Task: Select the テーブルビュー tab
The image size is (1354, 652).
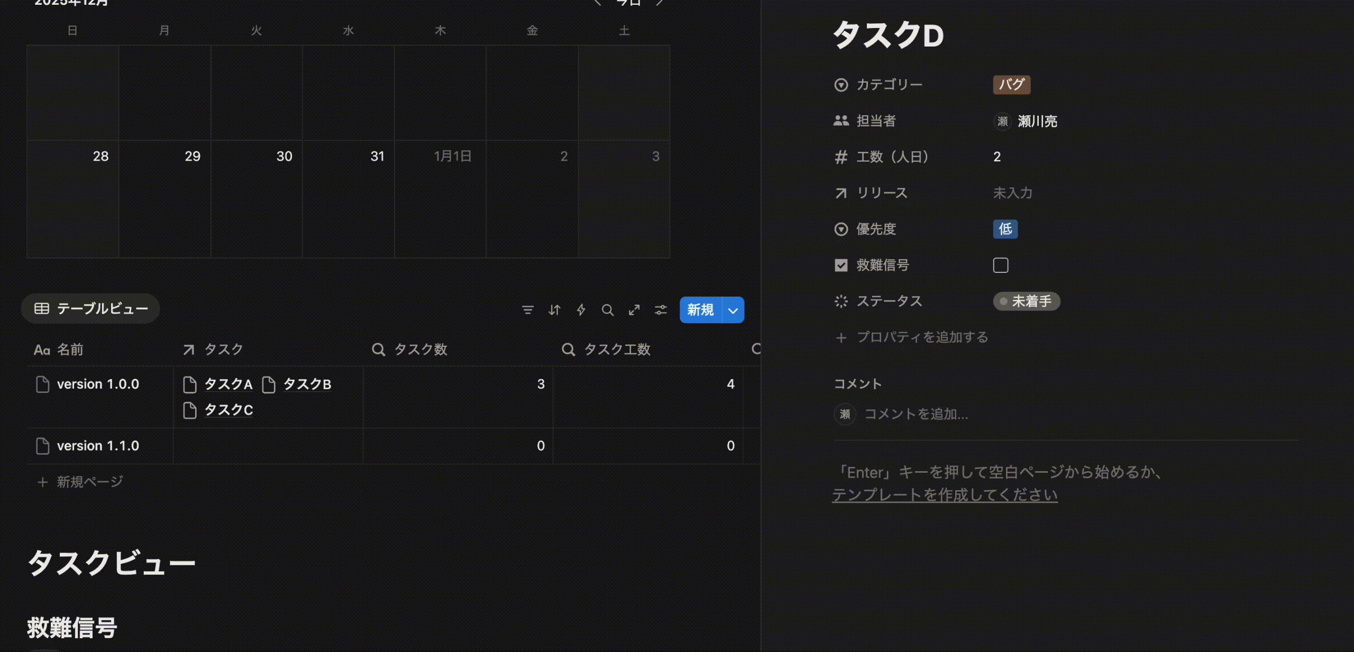Action: tap(90, 308)
